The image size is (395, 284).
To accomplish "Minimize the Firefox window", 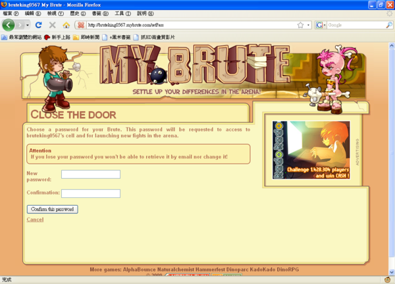I will click(373, 5).
